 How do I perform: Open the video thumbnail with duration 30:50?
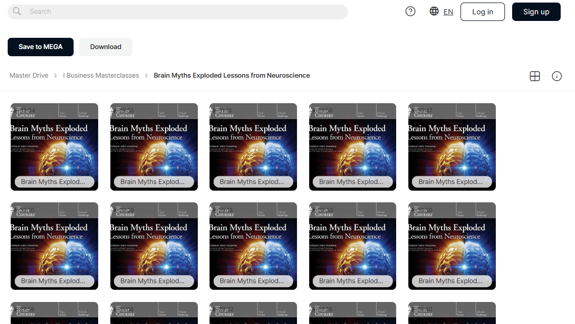pos(452,246)
